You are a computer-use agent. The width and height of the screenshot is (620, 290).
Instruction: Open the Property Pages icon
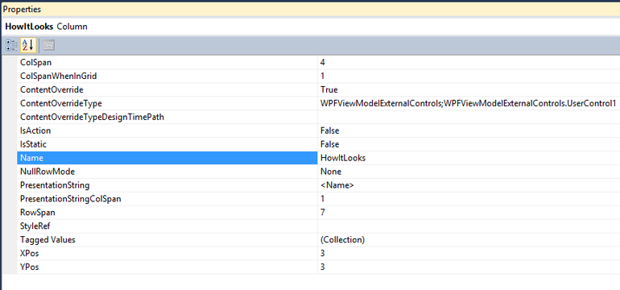pos(48,45)
